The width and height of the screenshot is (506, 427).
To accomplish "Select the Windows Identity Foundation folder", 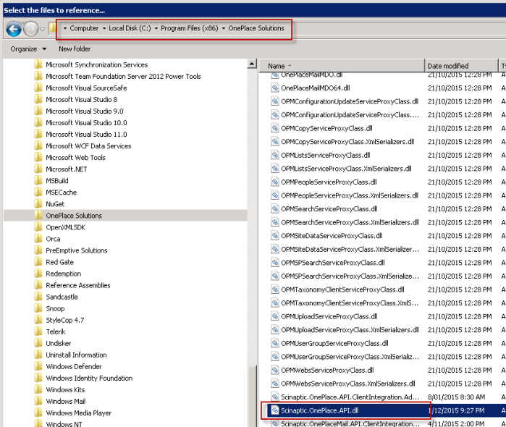I will [89, 379].
